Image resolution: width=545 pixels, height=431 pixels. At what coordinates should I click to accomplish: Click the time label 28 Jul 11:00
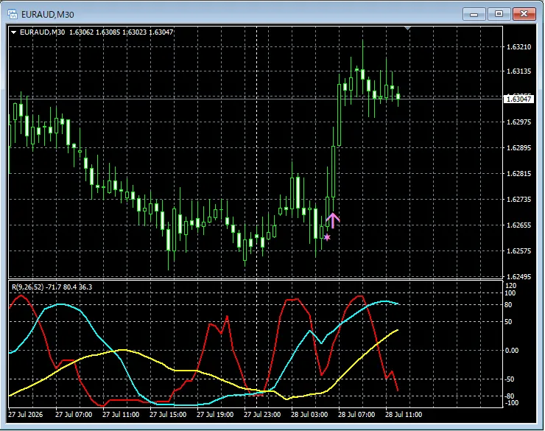404,415
